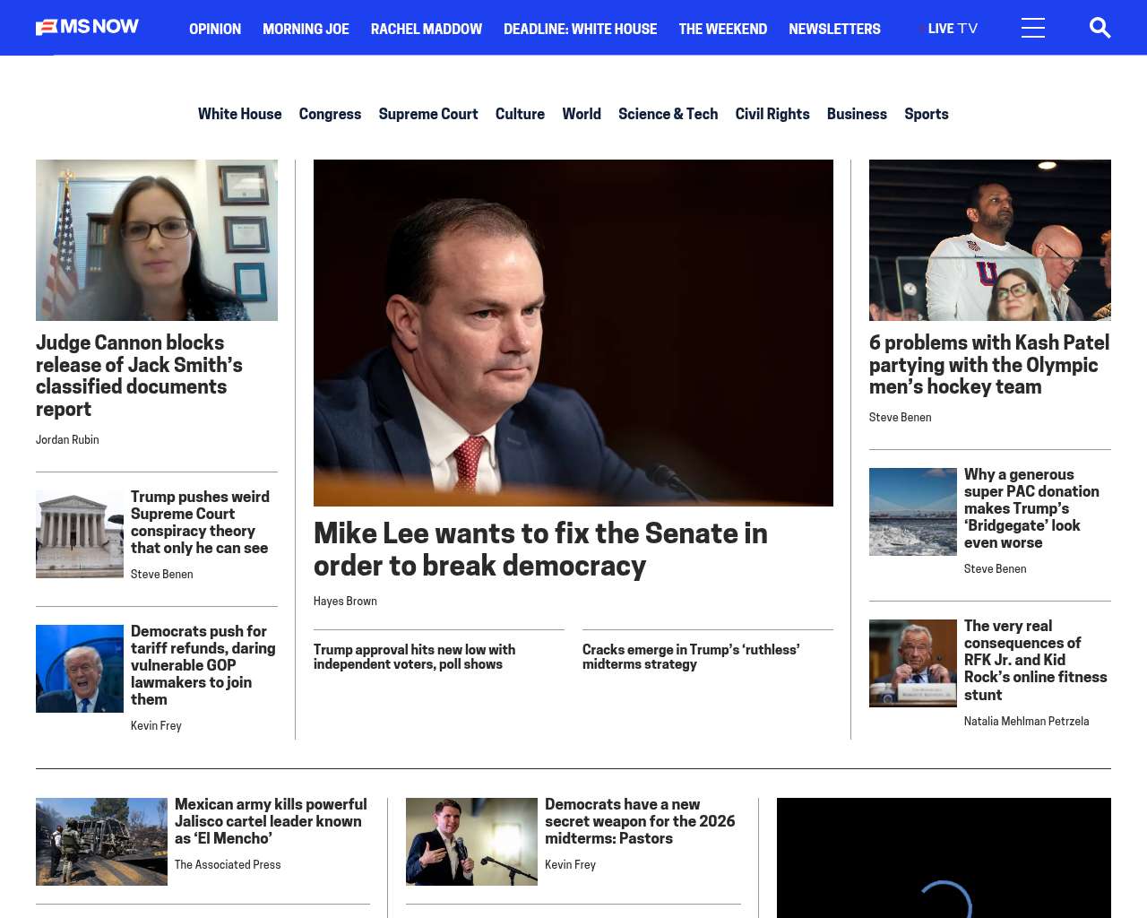Open the Opinion menu item
Image resolution: width=1147 pixels, height=918 pixels.
(x=215, y=29)
